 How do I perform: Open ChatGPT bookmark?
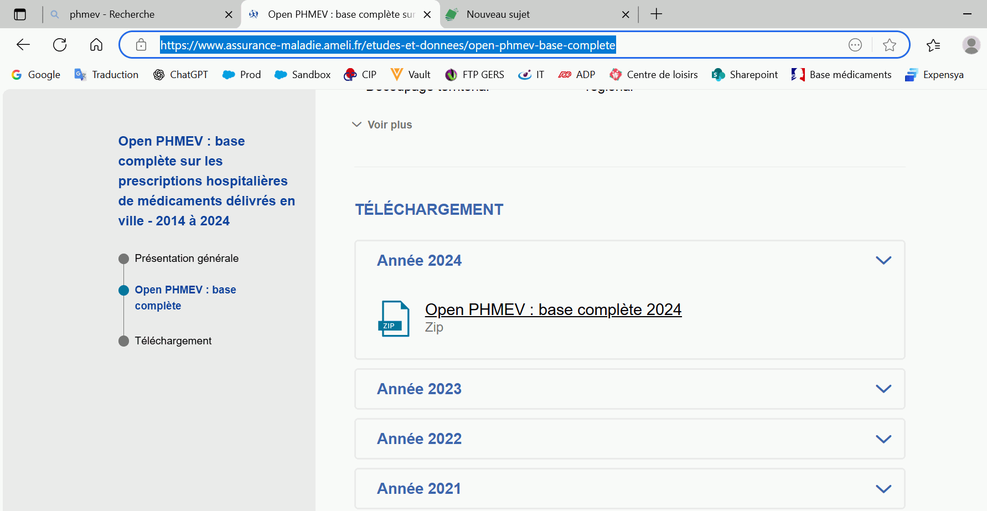coord(180,75)
